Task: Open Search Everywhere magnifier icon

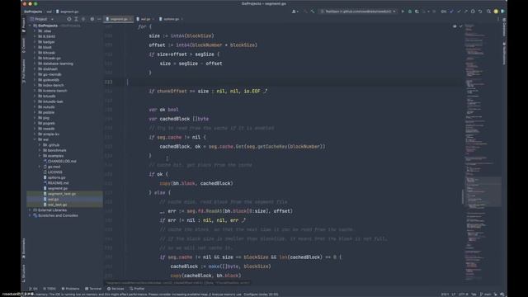Action: 488,12
